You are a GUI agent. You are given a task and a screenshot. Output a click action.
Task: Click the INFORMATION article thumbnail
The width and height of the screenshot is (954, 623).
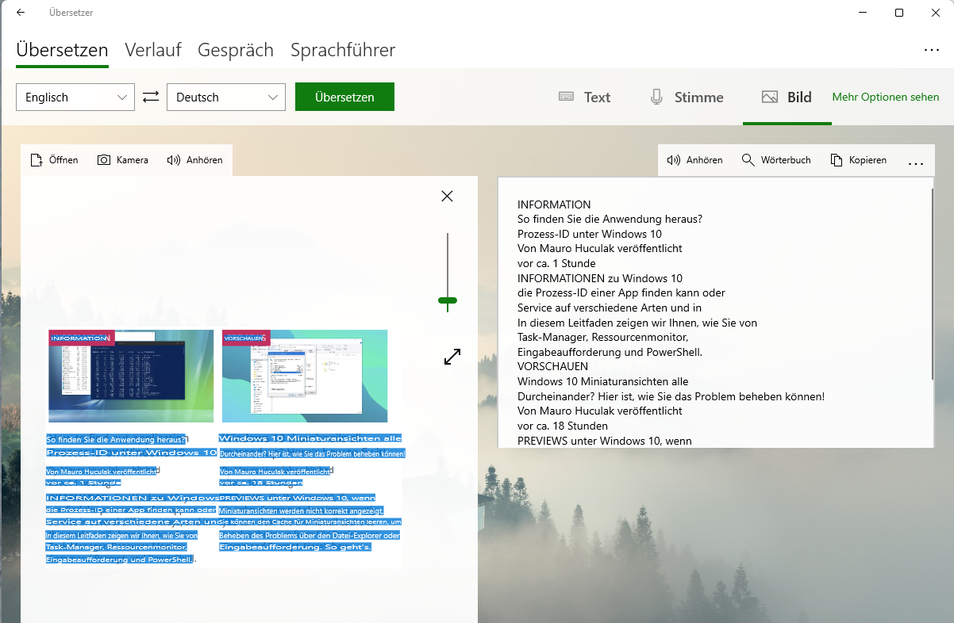pyautogui.click(x=131, y=376)
